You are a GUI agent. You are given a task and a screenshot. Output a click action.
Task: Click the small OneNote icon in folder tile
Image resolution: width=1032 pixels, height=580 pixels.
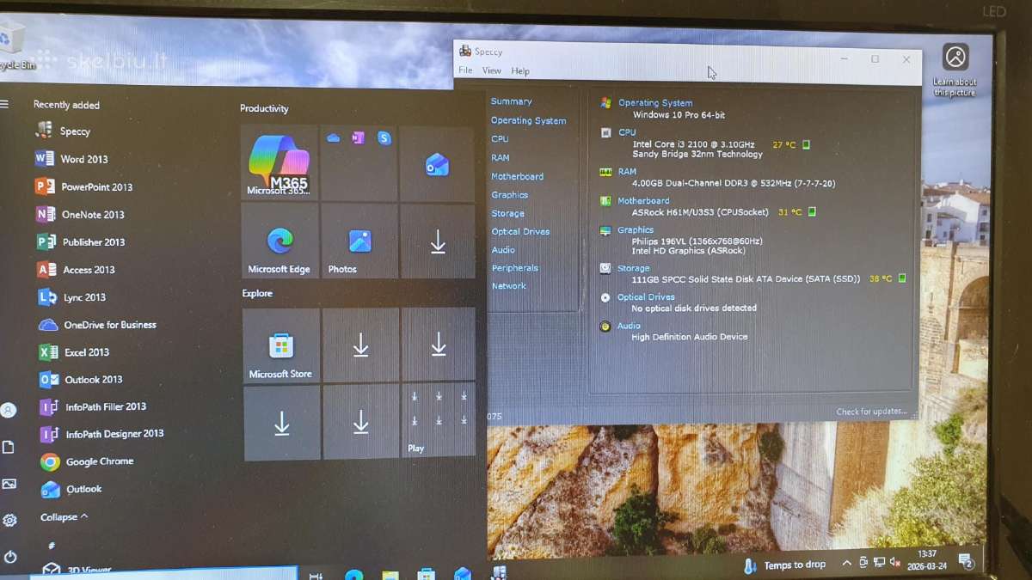(359, 137)
